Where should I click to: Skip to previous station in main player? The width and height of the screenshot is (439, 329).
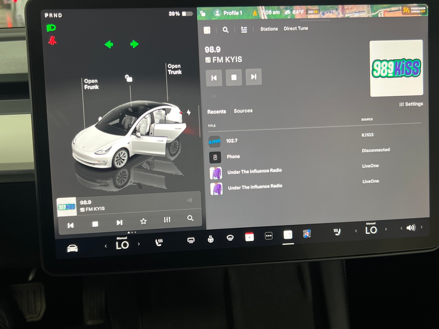tap(214, 78)
